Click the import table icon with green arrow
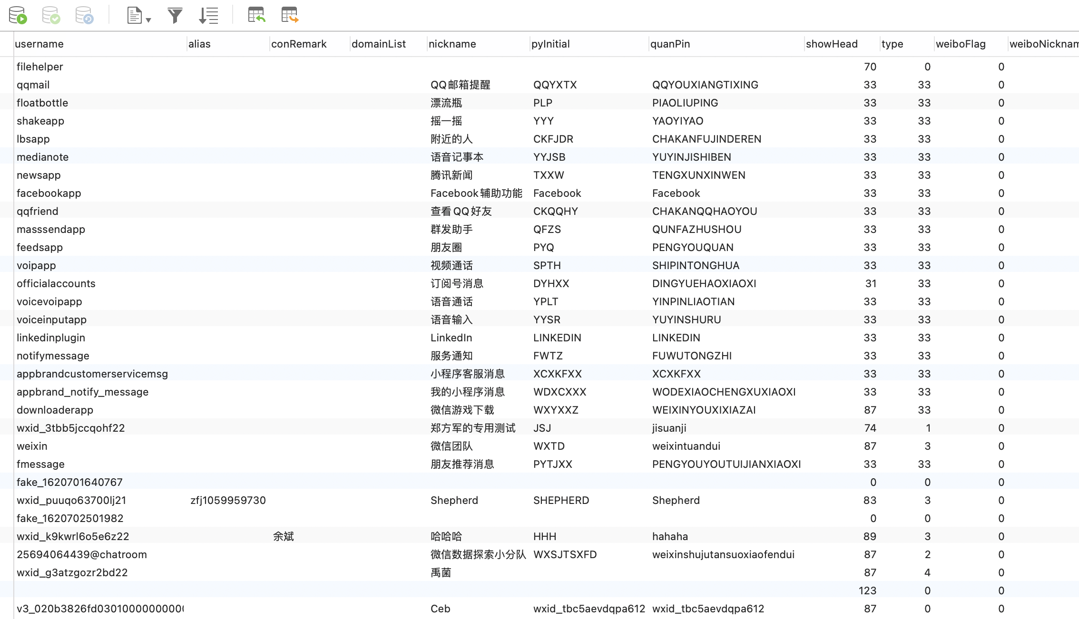Screen dimensions: 1079x619 pyautogui.click(x=256, y=15)
